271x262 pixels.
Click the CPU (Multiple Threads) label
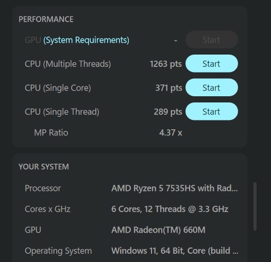point(68,64)
